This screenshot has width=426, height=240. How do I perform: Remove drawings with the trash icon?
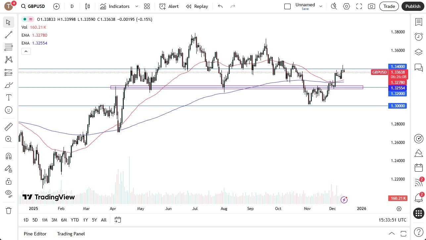[x=8, y=210]
